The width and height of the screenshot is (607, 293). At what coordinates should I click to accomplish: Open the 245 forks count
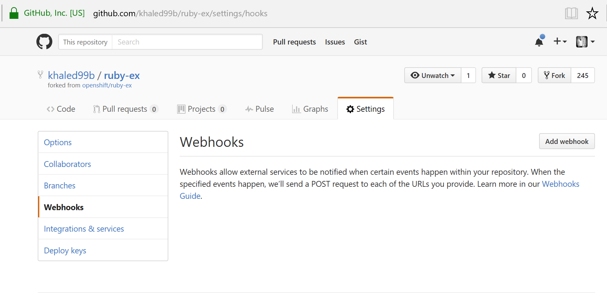point(583,75)
